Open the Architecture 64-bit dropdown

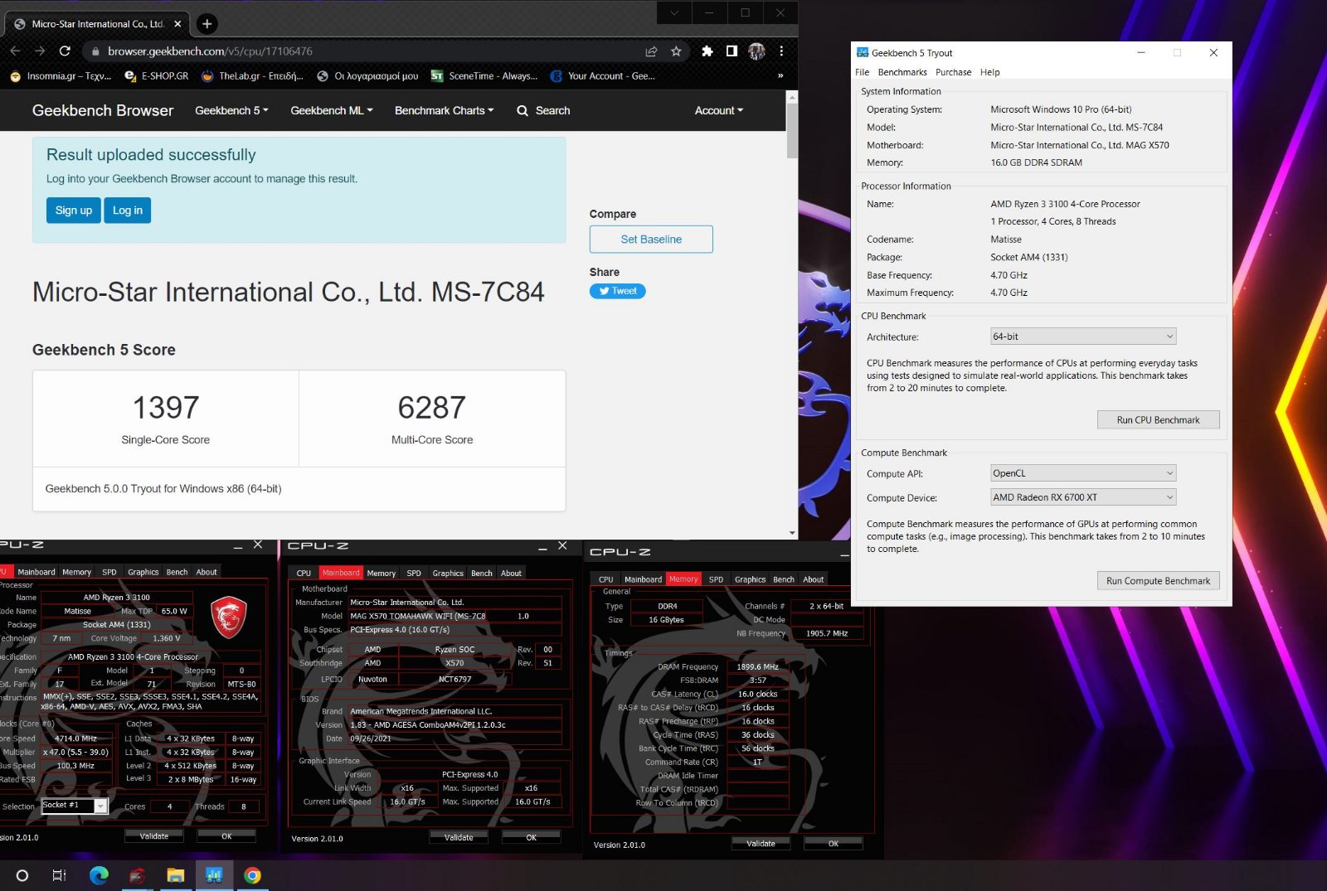1083,337
